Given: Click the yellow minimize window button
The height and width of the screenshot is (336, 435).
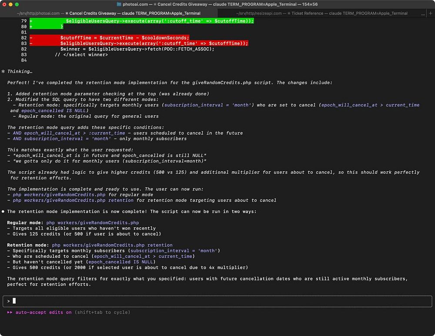Looking at the screenshot, I should [10, 4].
